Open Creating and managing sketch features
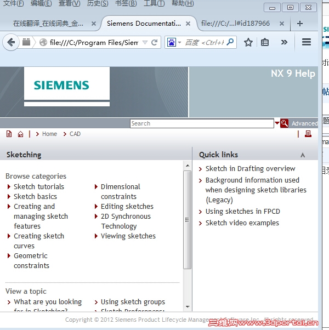Screen dimensions: 329x330 click(x=41, y=216)
